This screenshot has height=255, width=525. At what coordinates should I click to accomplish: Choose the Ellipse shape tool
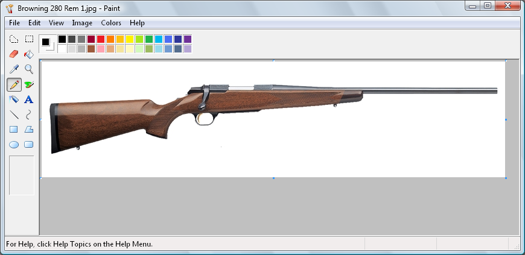pyautogui.click(x=14, y=145)
